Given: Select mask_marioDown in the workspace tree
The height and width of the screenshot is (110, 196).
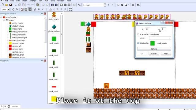Looking at the screenshot, I should pyautogui.click(x=20, y=32).
